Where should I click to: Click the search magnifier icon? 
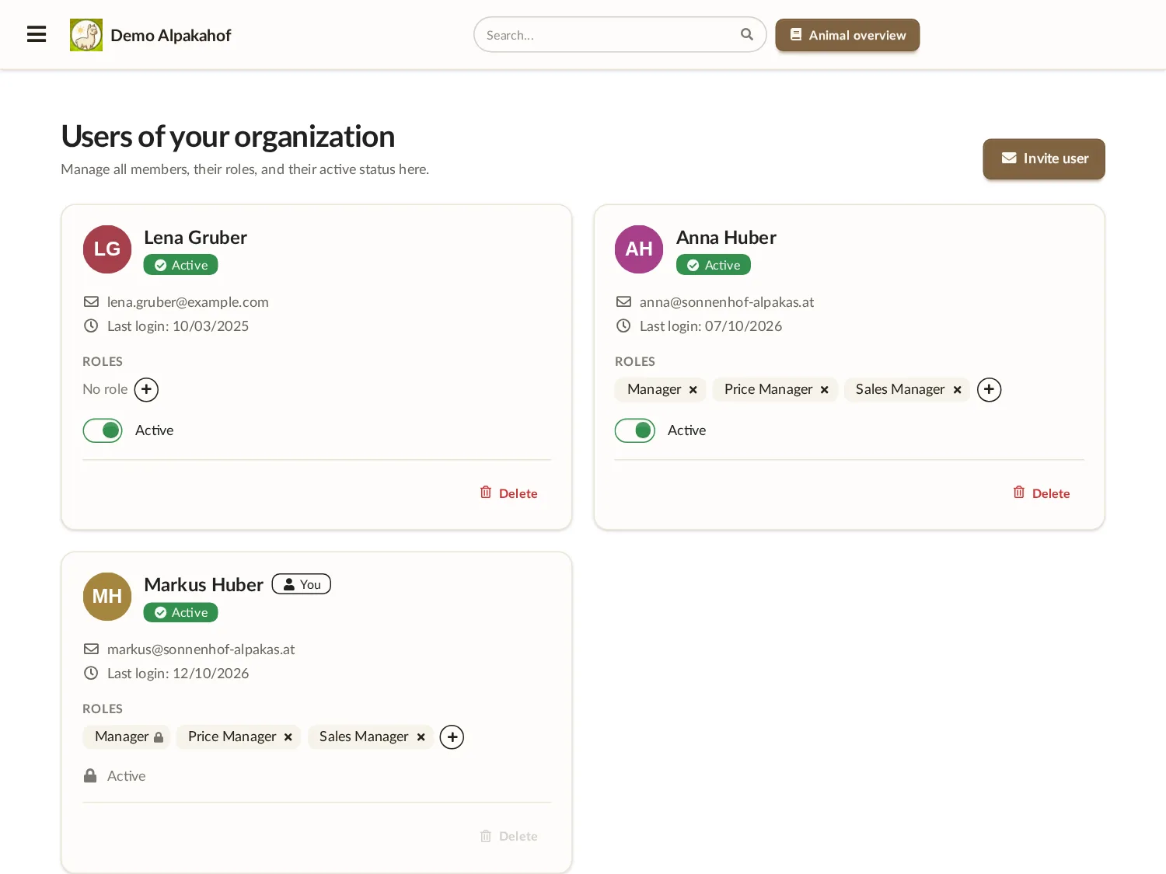pyautogui.click(x=747, y=34)
